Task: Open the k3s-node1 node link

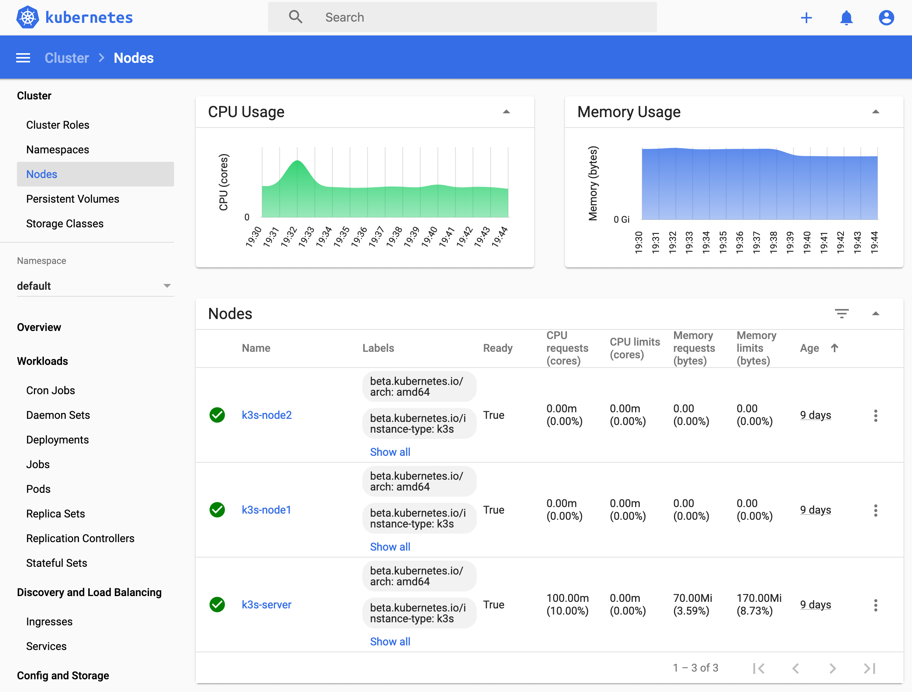Action: tap(267, 510)
